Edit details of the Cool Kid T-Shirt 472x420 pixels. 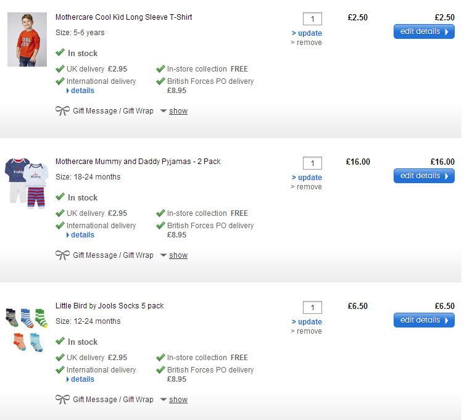pyautogui.click(x=424, y=31)
